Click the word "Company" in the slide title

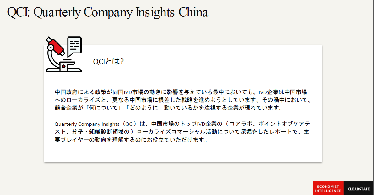(108, 13)
